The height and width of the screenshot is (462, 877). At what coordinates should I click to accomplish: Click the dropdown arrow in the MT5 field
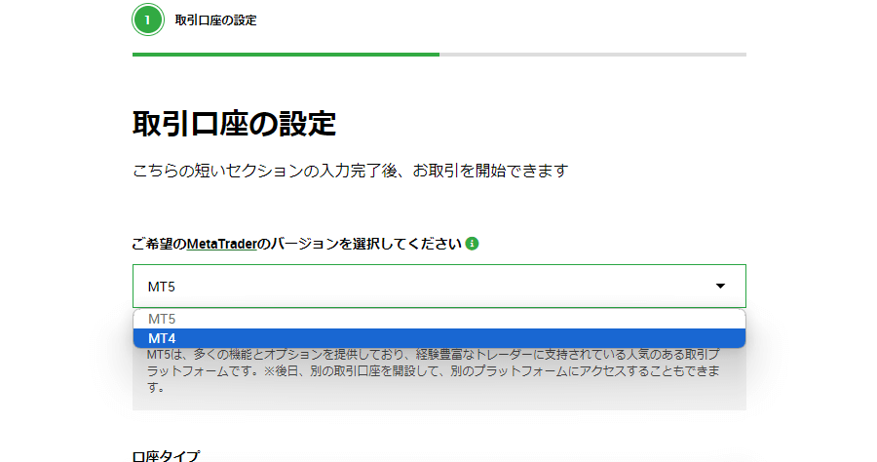click(720, 287)
